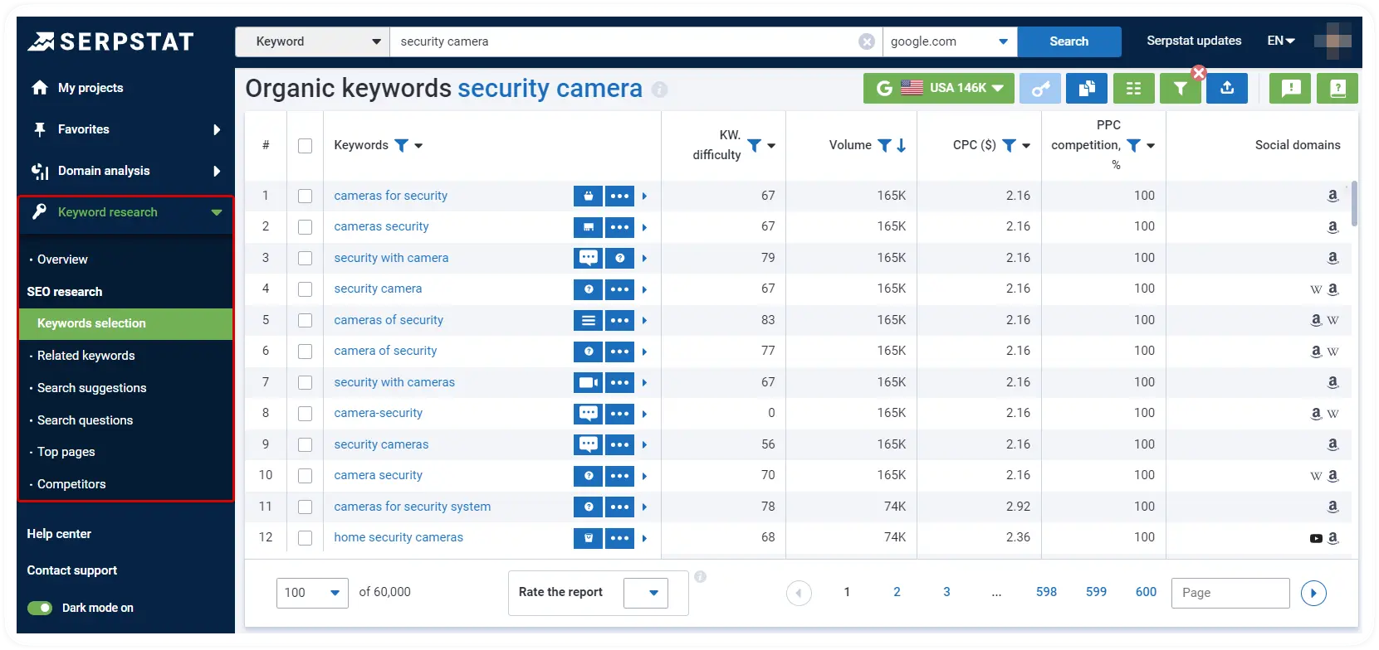Screen dimensions: 1379x650
Task: Click the YouTube social domain icon in row 12
Action: 1316,538
